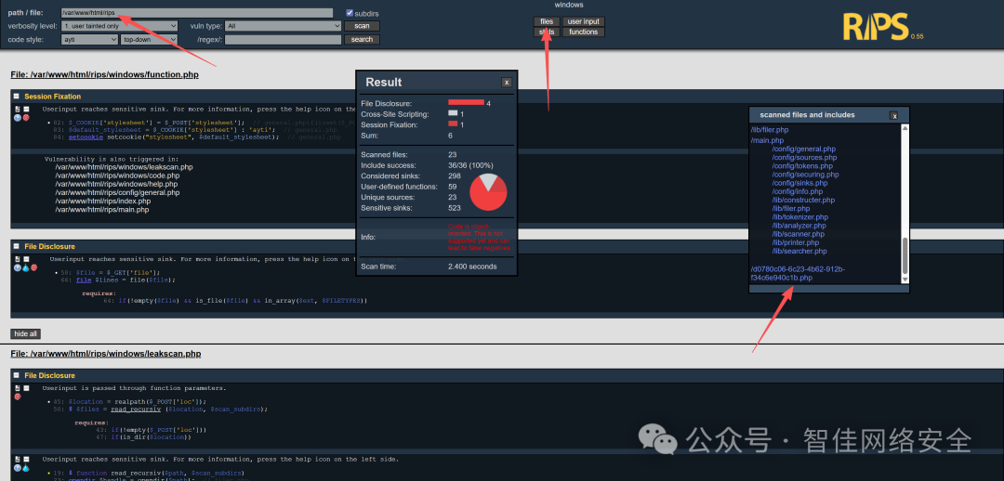Minimize Session Fixation finding with small minus icon
This screenshot has width=1004, height=481.
click(26, 109)
